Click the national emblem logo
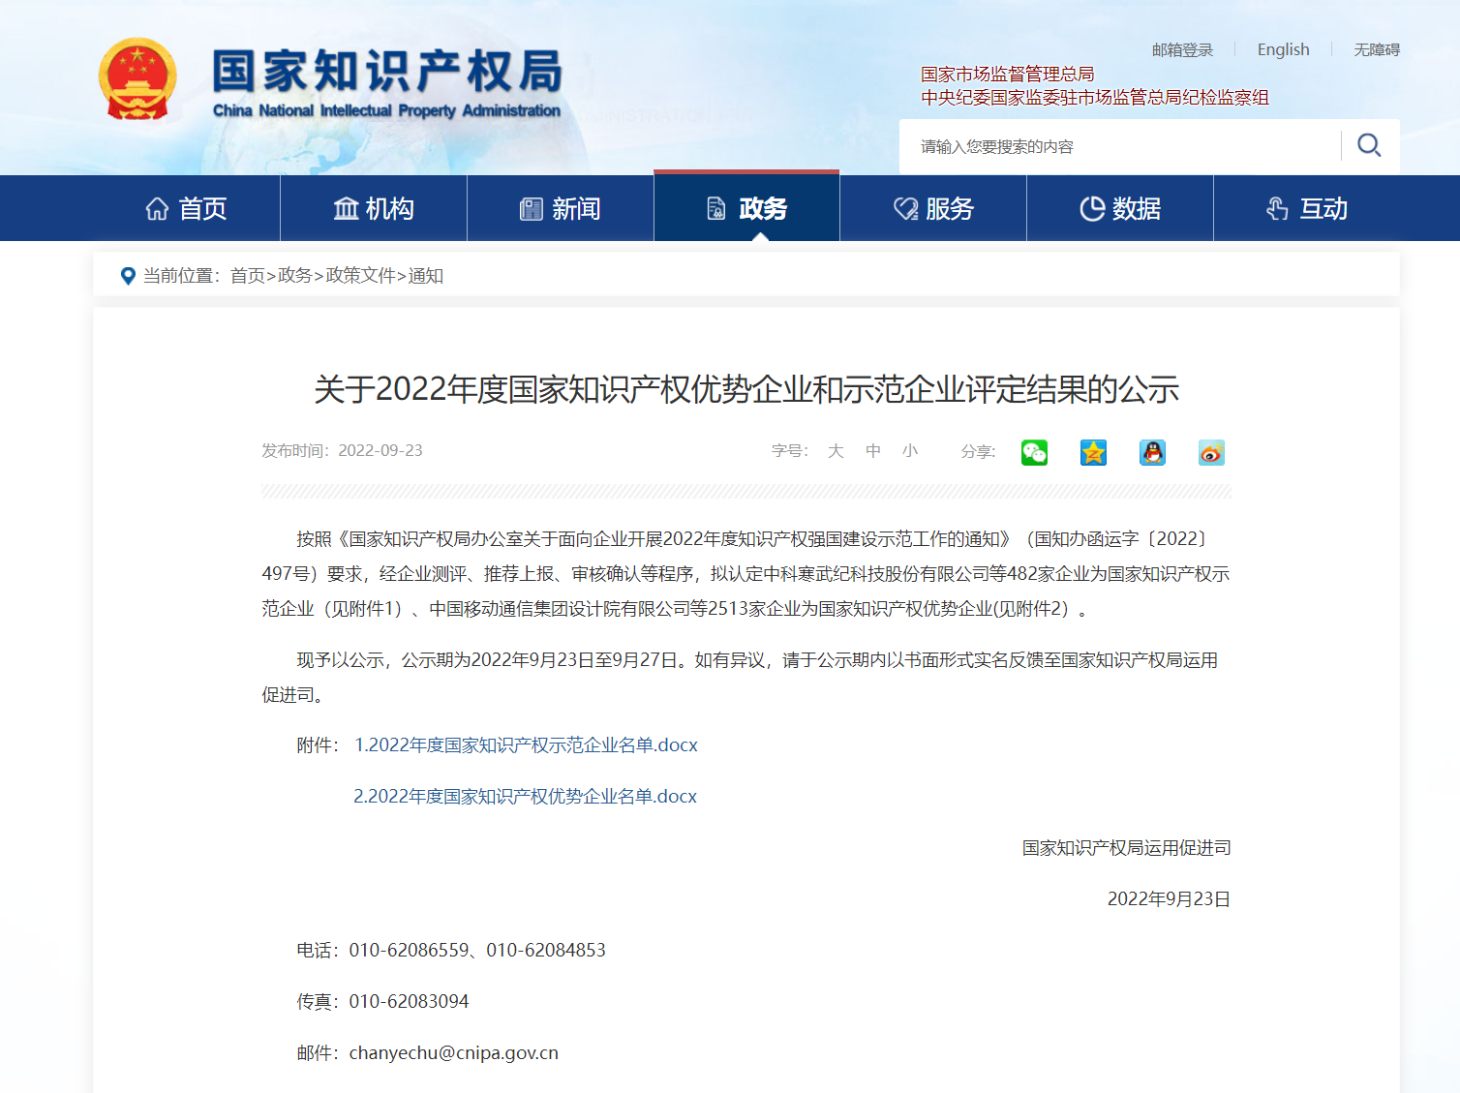This screenshot has height=1093, width=1460. point(137,80)
